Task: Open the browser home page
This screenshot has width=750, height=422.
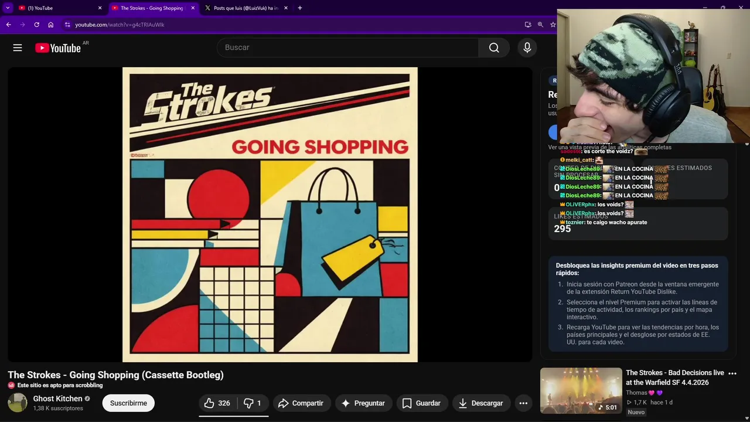Action: click(x=51, y=25)
